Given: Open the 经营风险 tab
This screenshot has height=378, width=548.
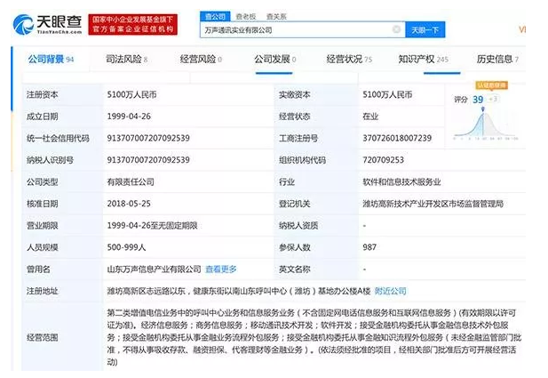Looking at the screenshot, I should 201,60.
